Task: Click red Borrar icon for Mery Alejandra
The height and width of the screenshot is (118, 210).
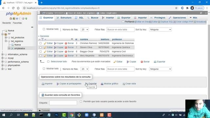Action: (x=66, y=56)
